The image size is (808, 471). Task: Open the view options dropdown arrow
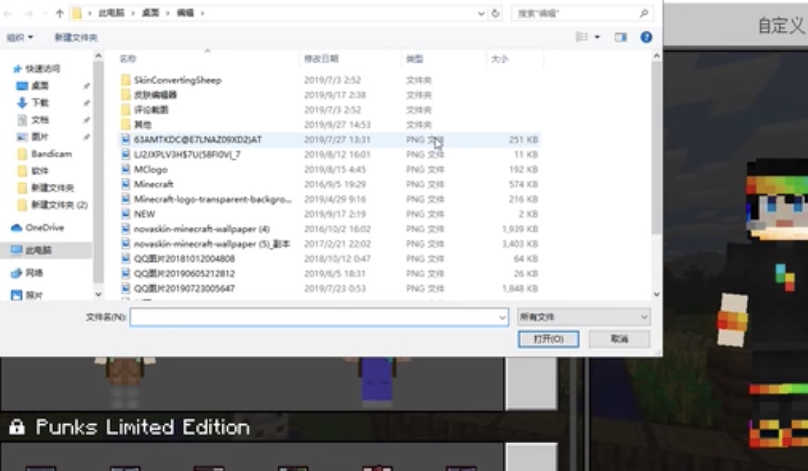click(598, 37)
